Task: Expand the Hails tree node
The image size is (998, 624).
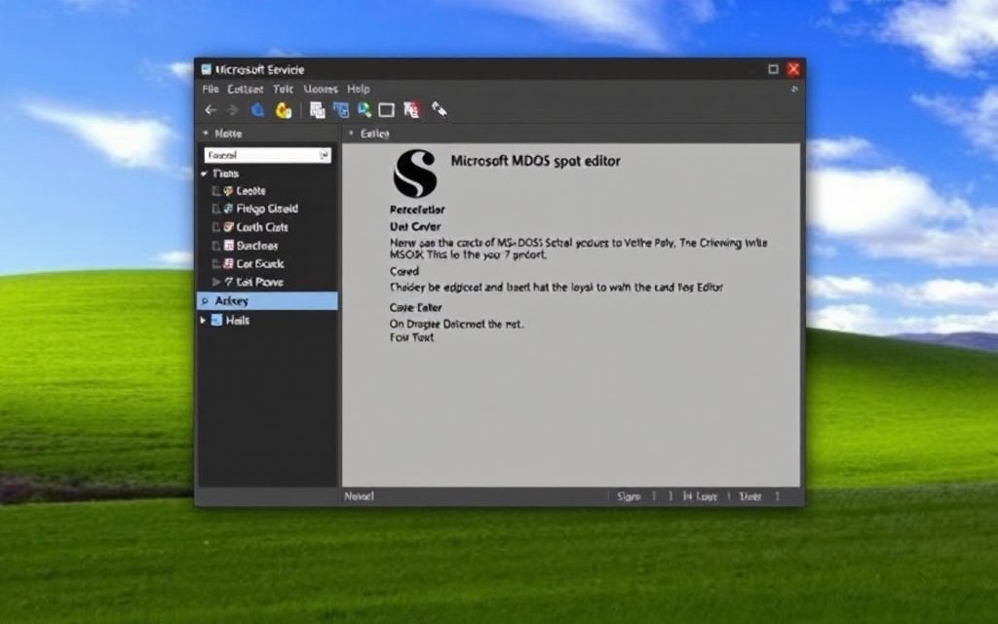Action: [x=203, y=320]
